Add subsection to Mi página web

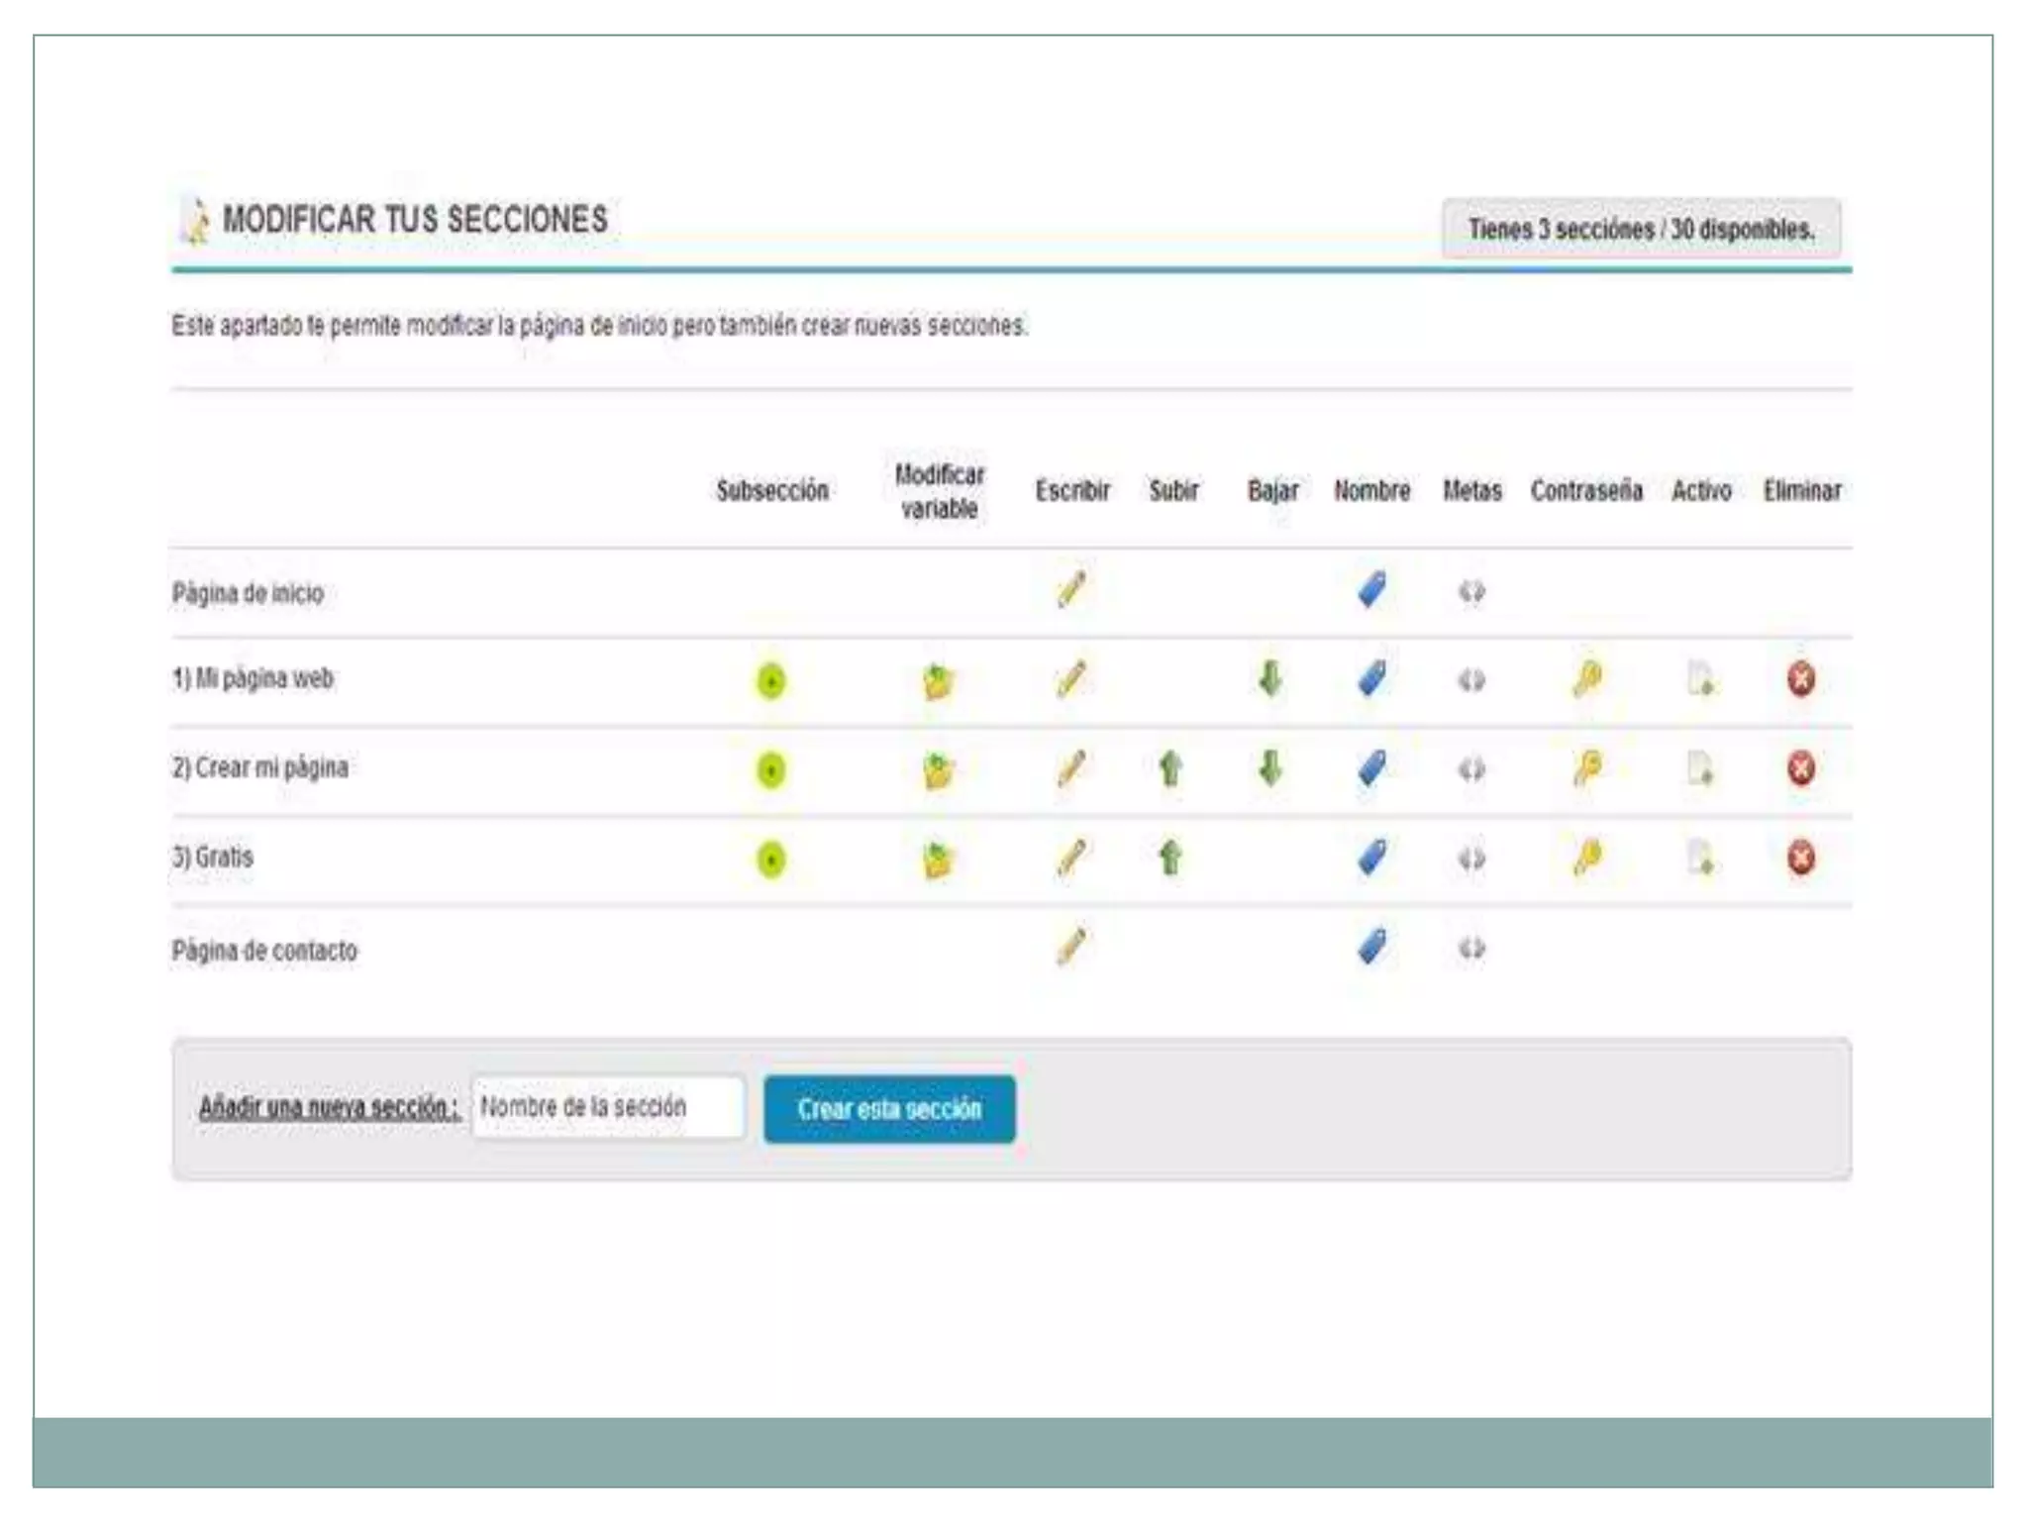coord(771,681)
